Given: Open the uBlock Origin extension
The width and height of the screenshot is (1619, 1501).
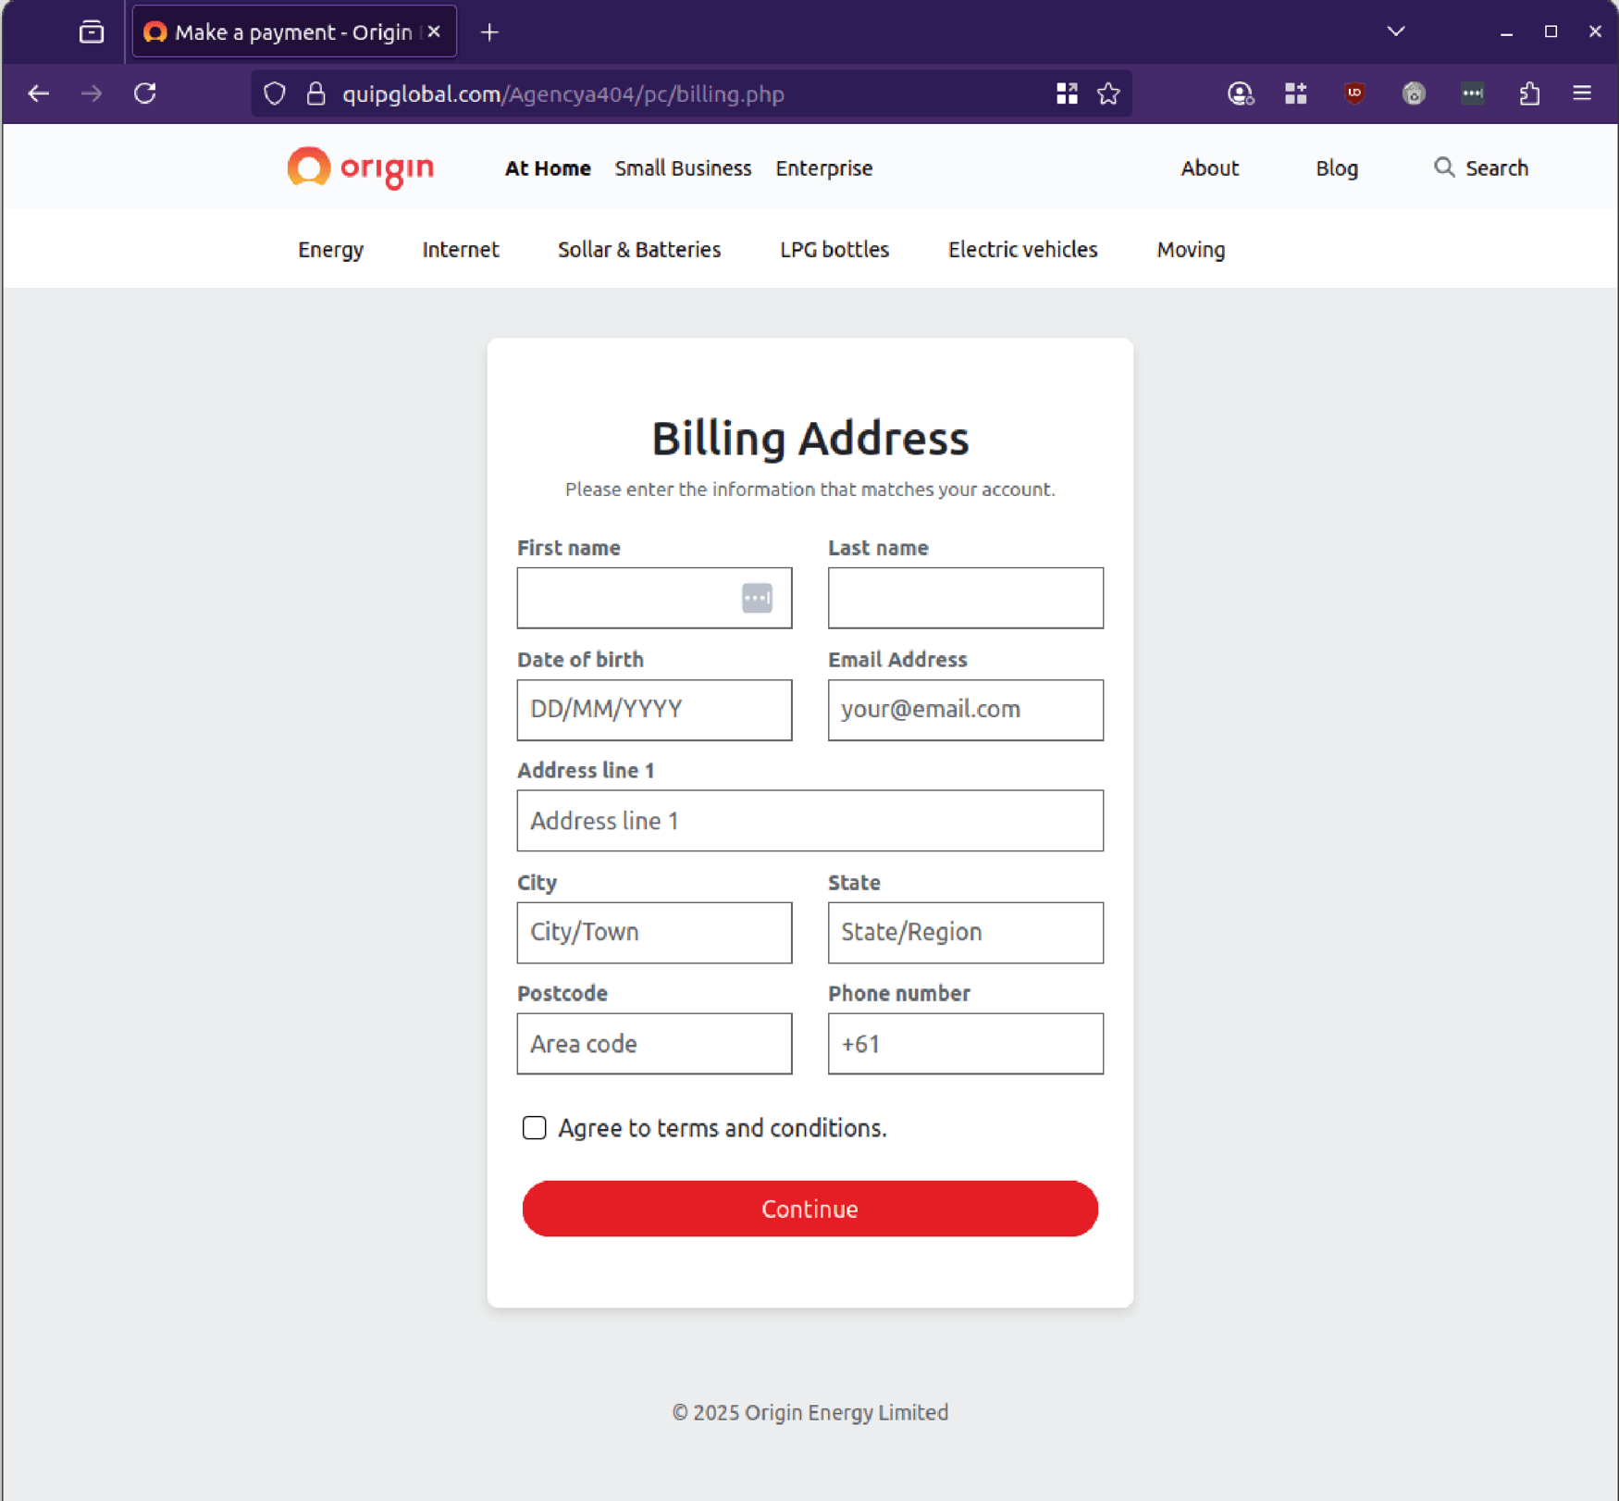Looking at the screenshot, I should (1353, 93).
